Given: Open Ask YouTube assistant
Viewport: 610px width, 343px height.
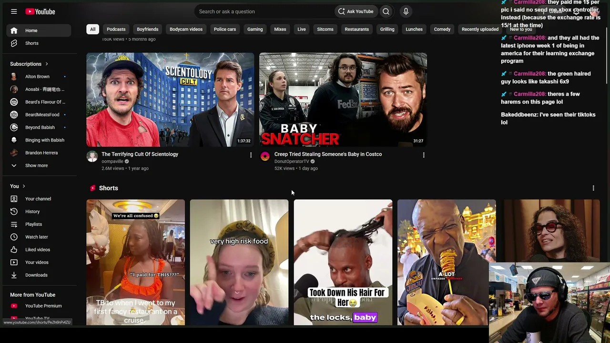Looking at the screenshot, I should coord(356,11).
